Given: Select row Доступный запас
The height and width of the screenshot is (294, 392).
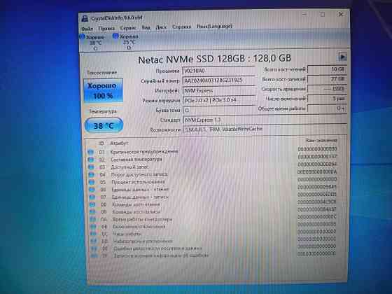Looking at the screenshot, I should point(212,167).
